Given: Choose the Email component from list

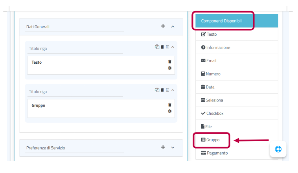Looking at the screenshot, I should [209, 61].
